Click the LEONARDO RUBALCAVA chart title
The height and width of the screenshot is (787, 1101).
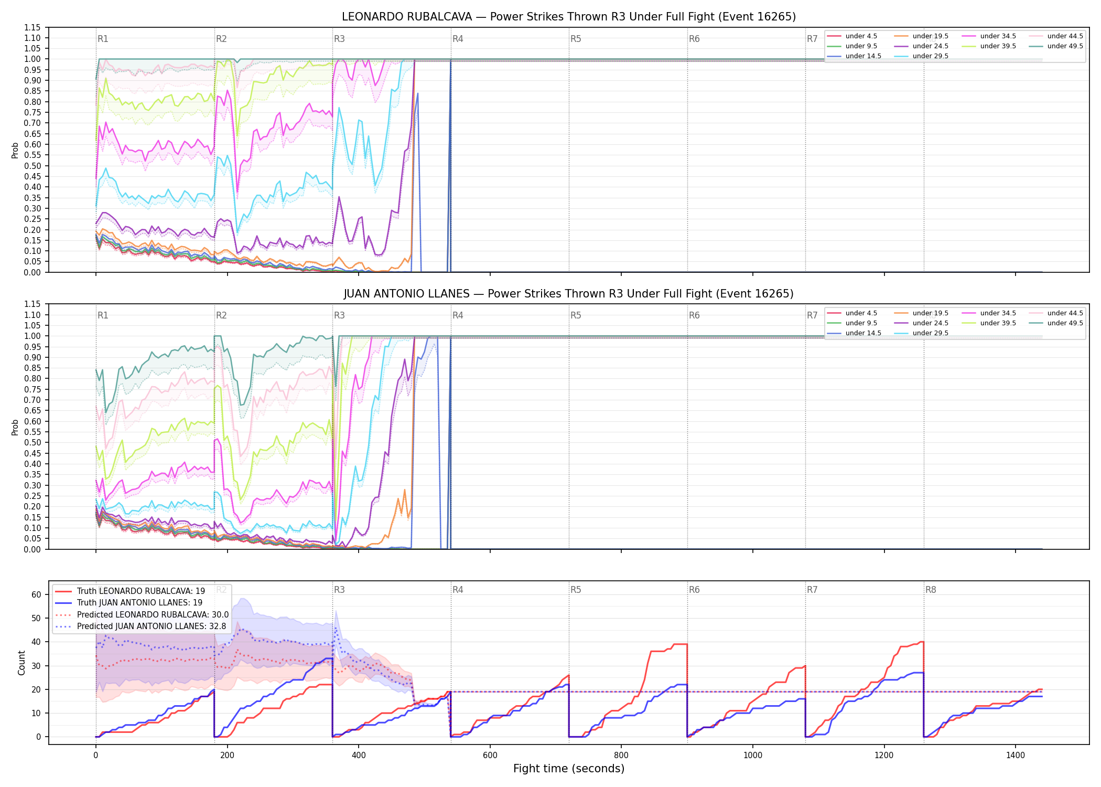(569, 17)
